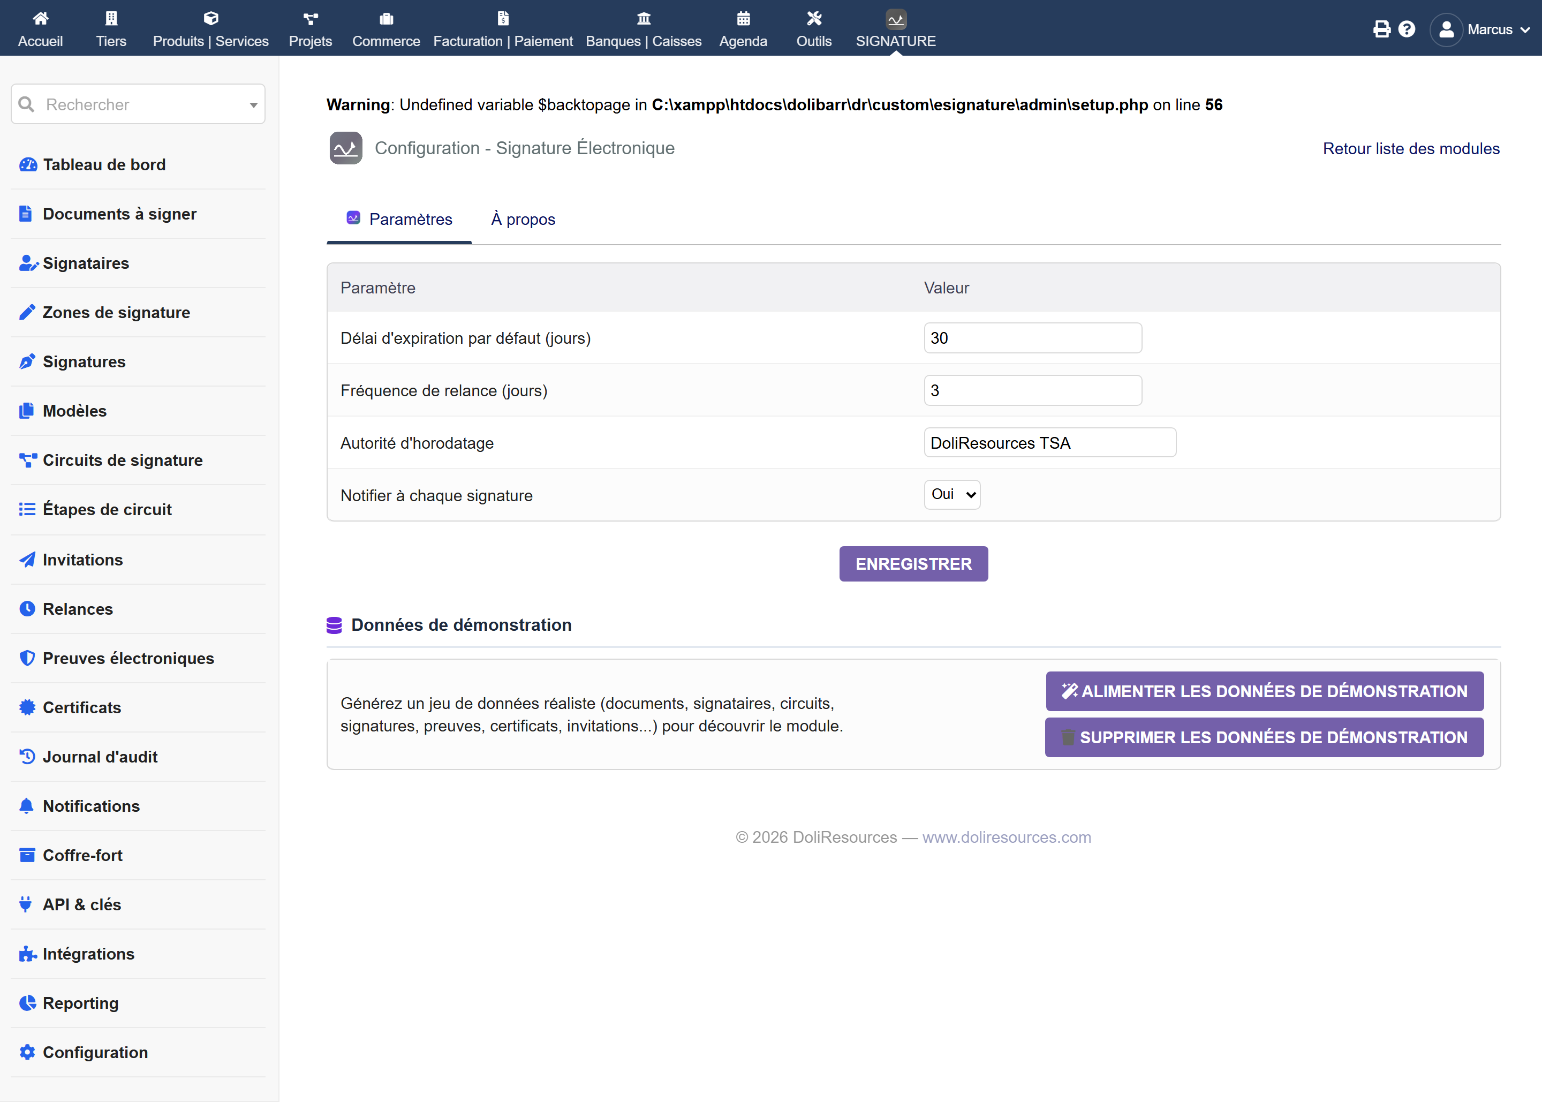
Task: Open the Facturation | Paiement invoice icon
Action: coord(503,18)
